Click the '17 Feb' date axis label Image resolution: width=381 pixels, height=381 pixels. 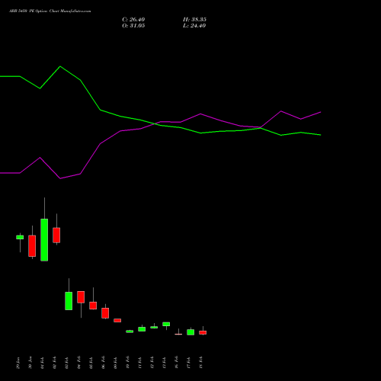[189, 363]
